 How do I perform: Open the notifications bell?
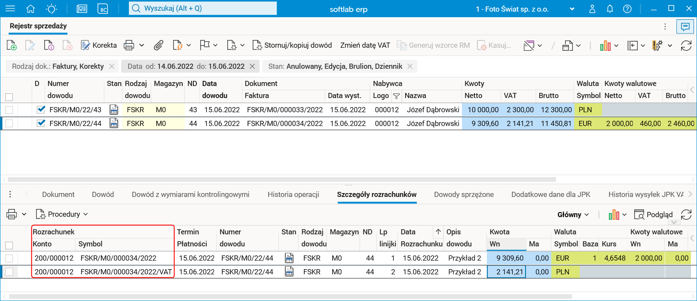point(610,9)
